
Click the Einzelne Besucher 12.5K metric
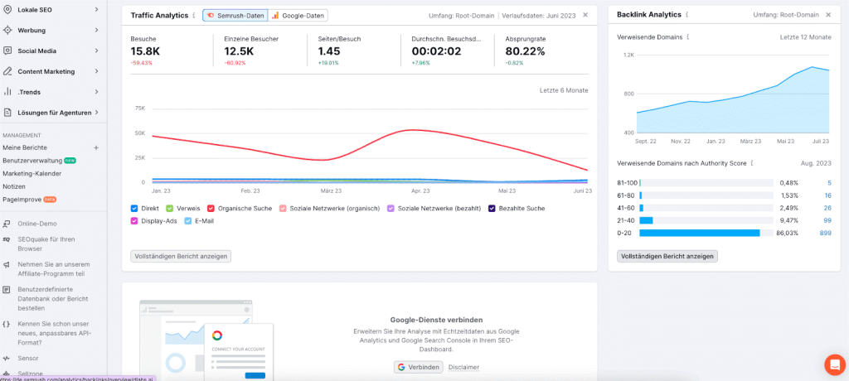(x=239, y=51)
